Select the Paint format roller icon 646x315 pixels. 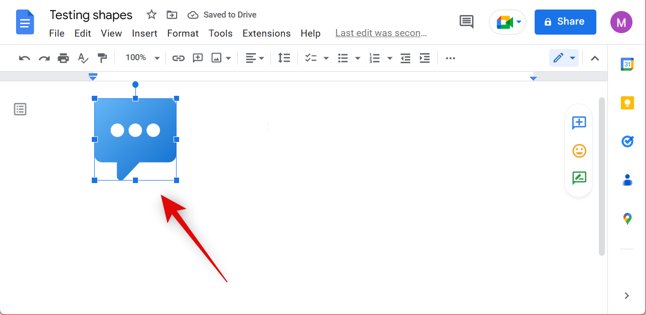(x=102, y=58)
